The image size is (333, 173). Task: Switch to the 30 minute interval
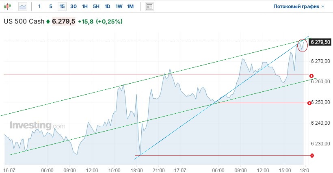[x=73, y=6]
